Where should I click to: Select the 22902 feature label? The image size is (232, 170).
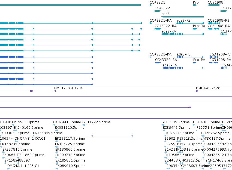click(x=170, y=139)
